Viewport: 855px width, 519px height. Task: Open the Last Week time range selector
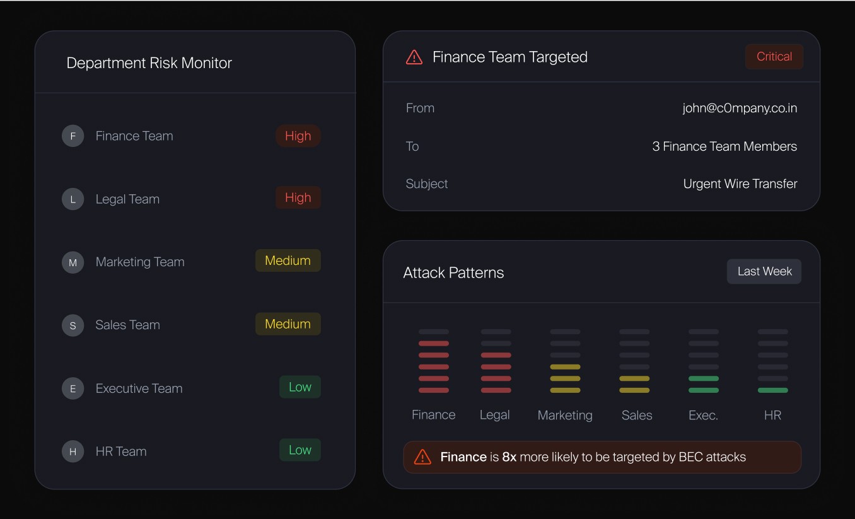tap(764, 271)
